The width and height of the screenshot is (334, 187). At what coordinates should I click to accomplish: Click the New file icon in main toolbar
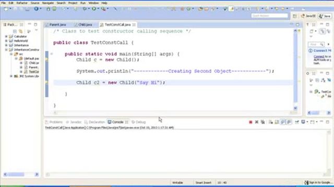click(6, 9)
